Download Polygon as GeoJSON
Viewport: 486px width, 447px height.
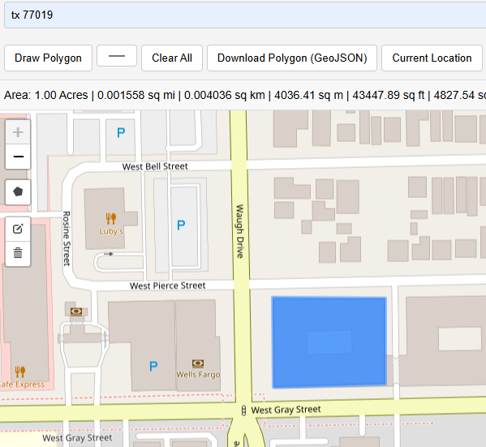click(x=292, y=58)
